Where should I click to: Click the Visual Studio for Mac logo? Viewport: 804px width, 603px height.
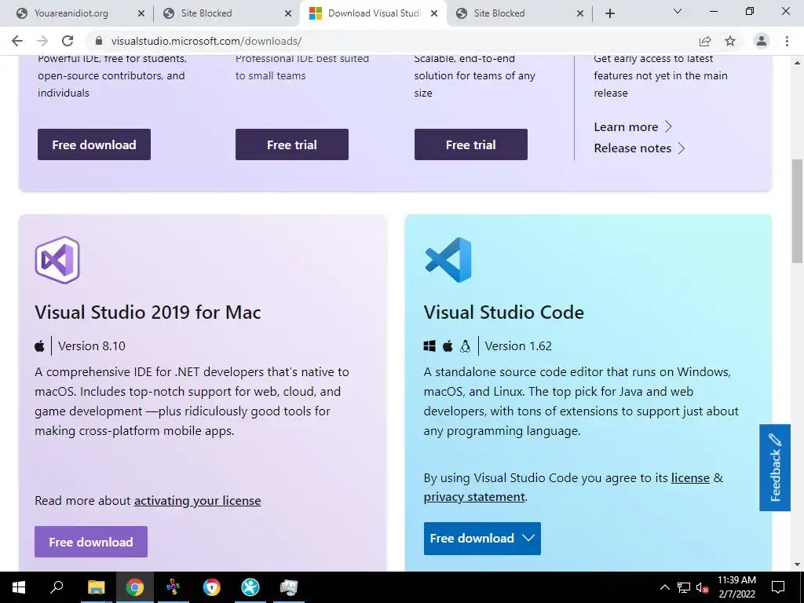[x=57, y=260]
